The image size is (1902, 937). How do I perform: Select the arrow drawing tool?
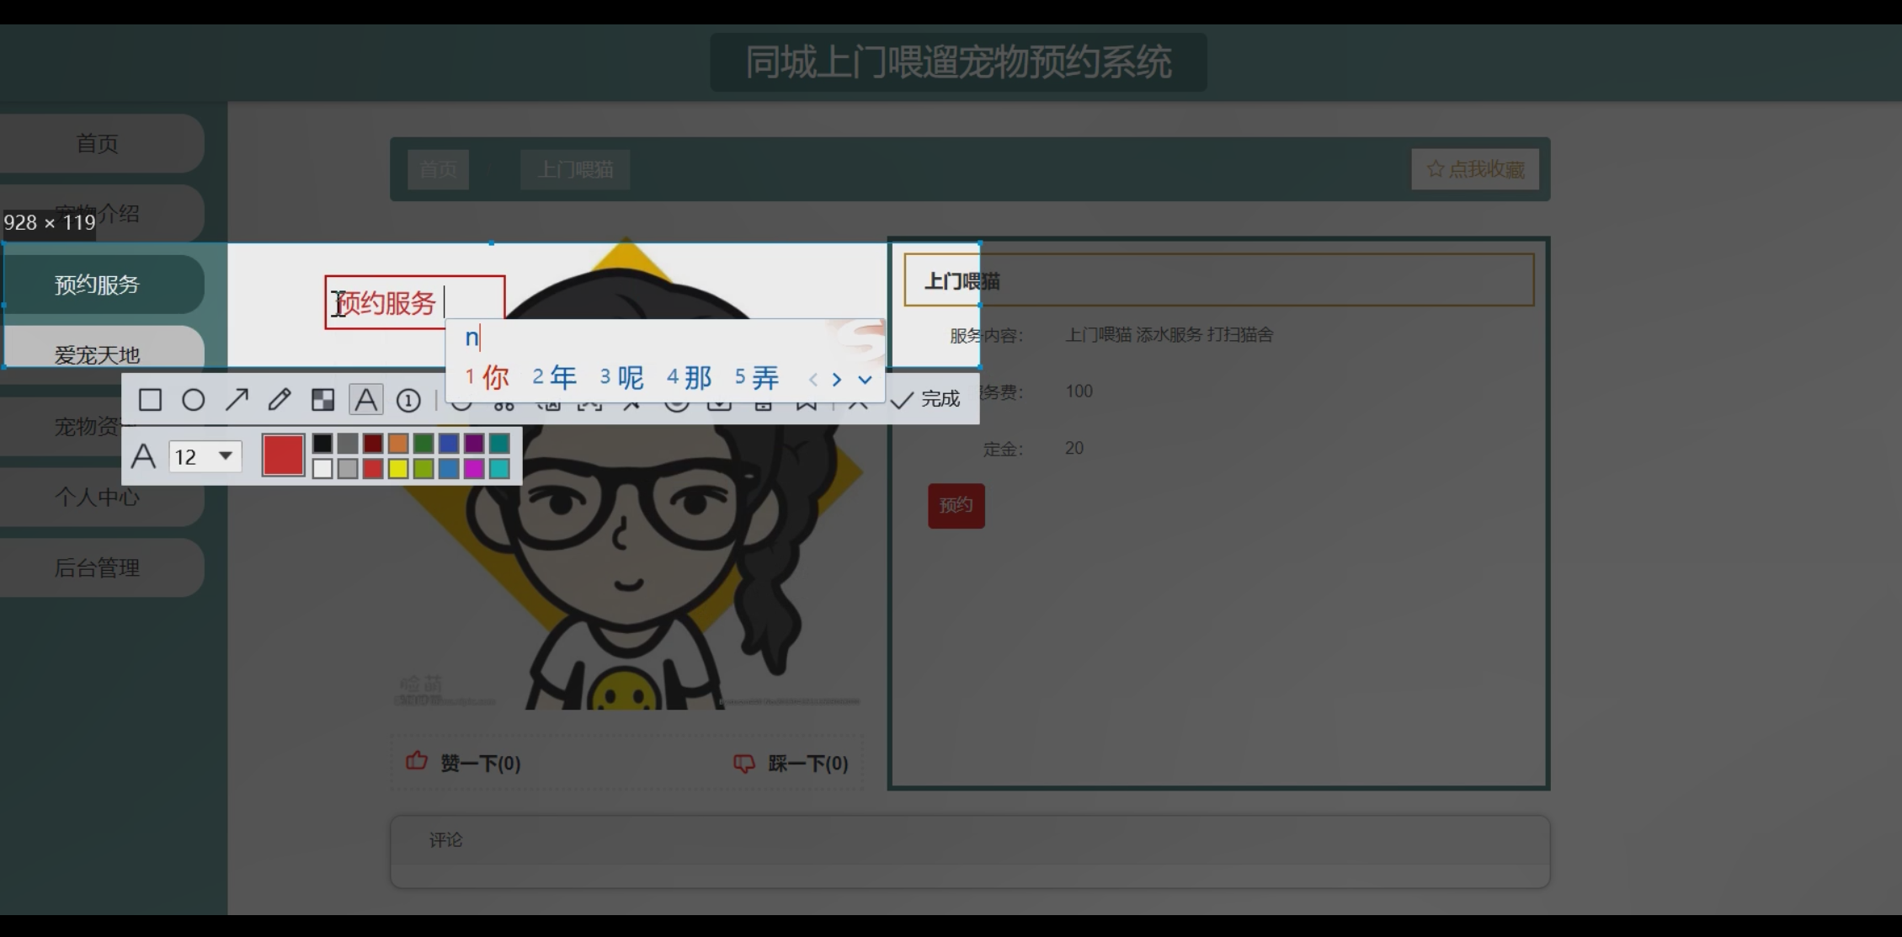click(x=237, y=399)
